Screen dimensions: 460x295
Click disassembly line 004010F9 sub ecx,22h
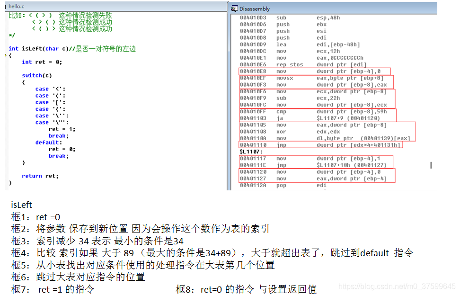(290, 98)
